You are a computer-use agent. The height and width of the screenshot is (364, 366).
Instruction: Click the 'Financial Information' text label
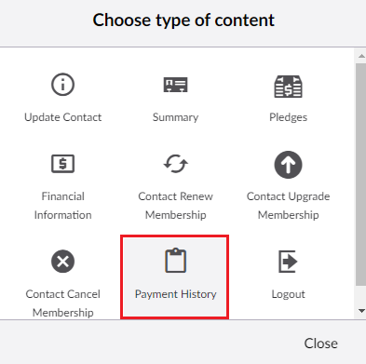[62, 206]
